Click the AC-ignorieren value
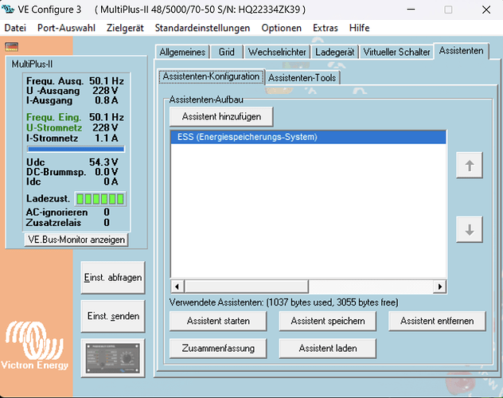The width and height of the screenshot is (503, 398). pos(107,213)
